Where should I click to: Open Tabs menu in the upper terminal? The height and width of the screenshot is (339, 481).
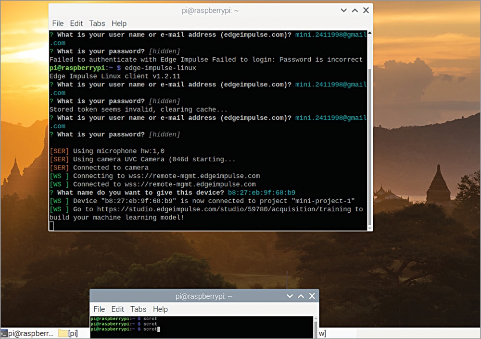click(x=97, y=24)
